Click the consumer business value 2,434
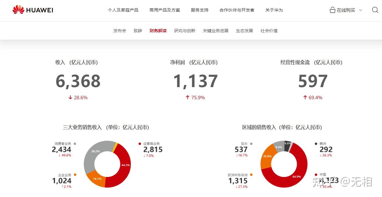Image resolution: width=382 pixels, height=197 pixels. [61, 150]
